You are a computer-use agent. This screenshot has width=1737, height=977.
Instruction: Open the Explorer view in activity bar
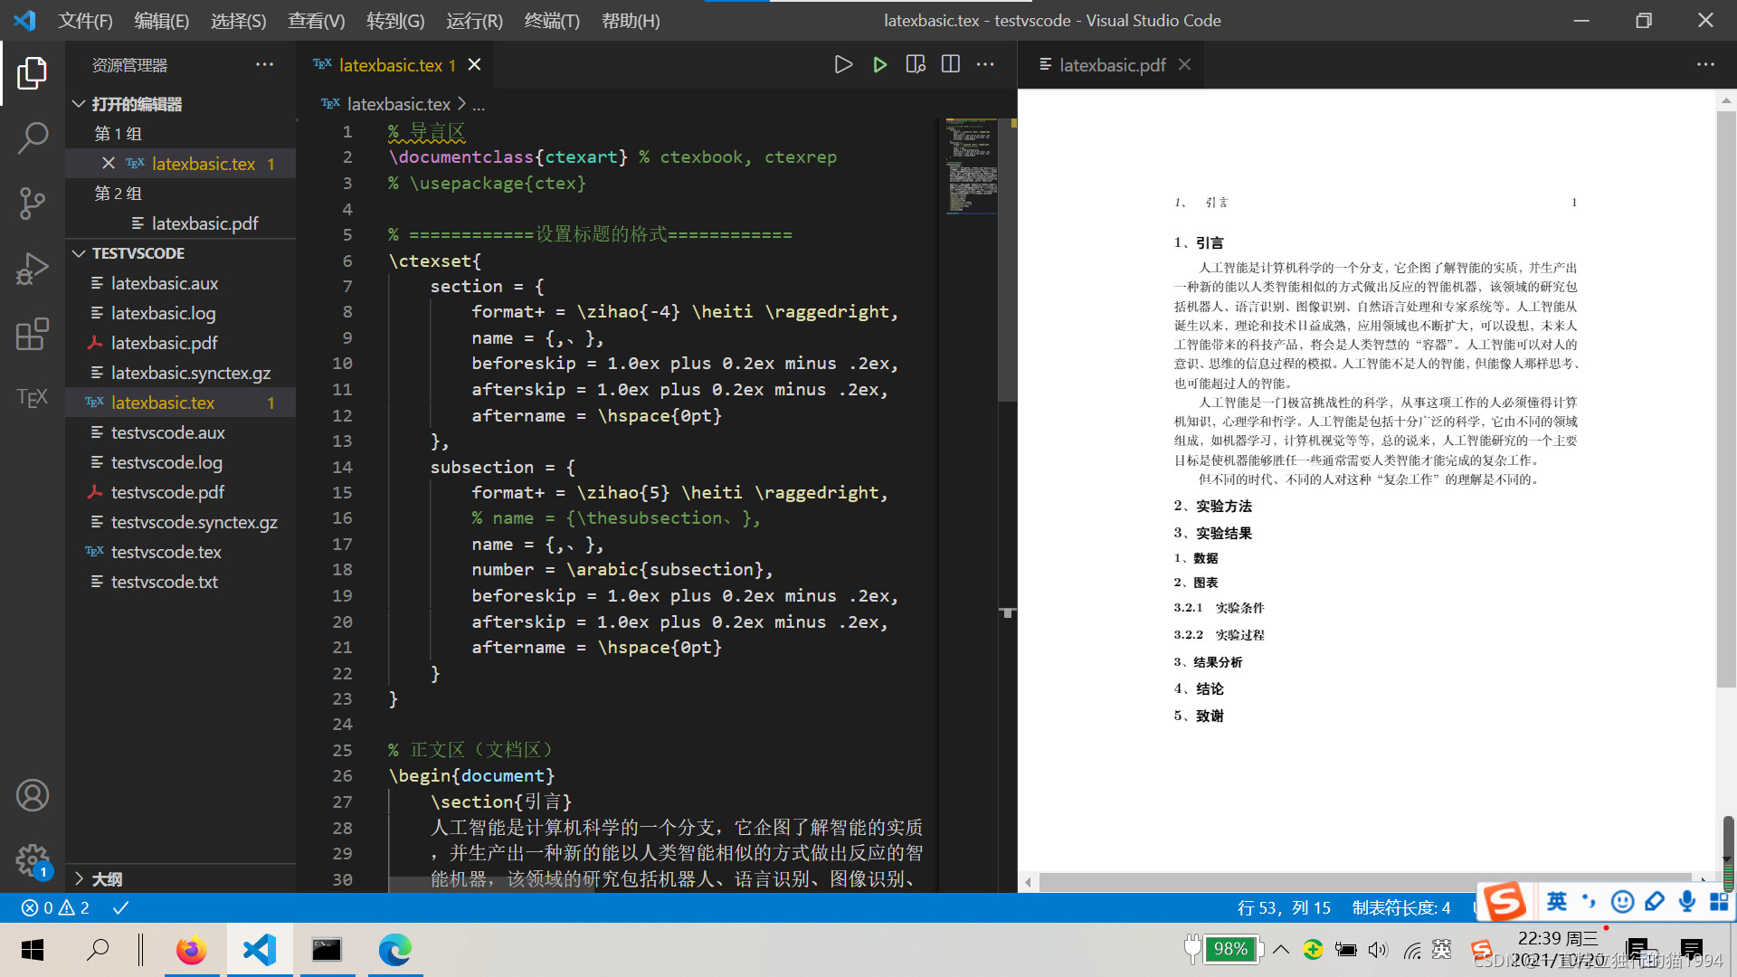pyautogui.click(x=33, y=73)
